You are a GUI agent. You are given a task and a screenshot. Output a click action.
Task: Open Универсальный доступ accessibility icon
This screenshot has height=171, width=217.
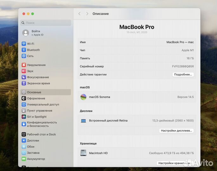click(24, 104)
